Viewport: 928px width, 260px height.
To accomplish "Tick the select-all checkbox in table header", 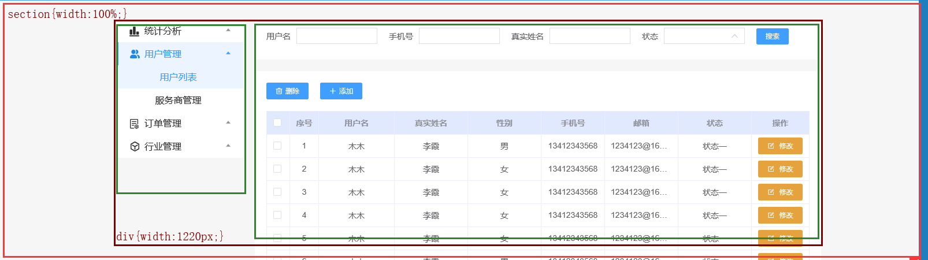I will click(x=277, y=122).
